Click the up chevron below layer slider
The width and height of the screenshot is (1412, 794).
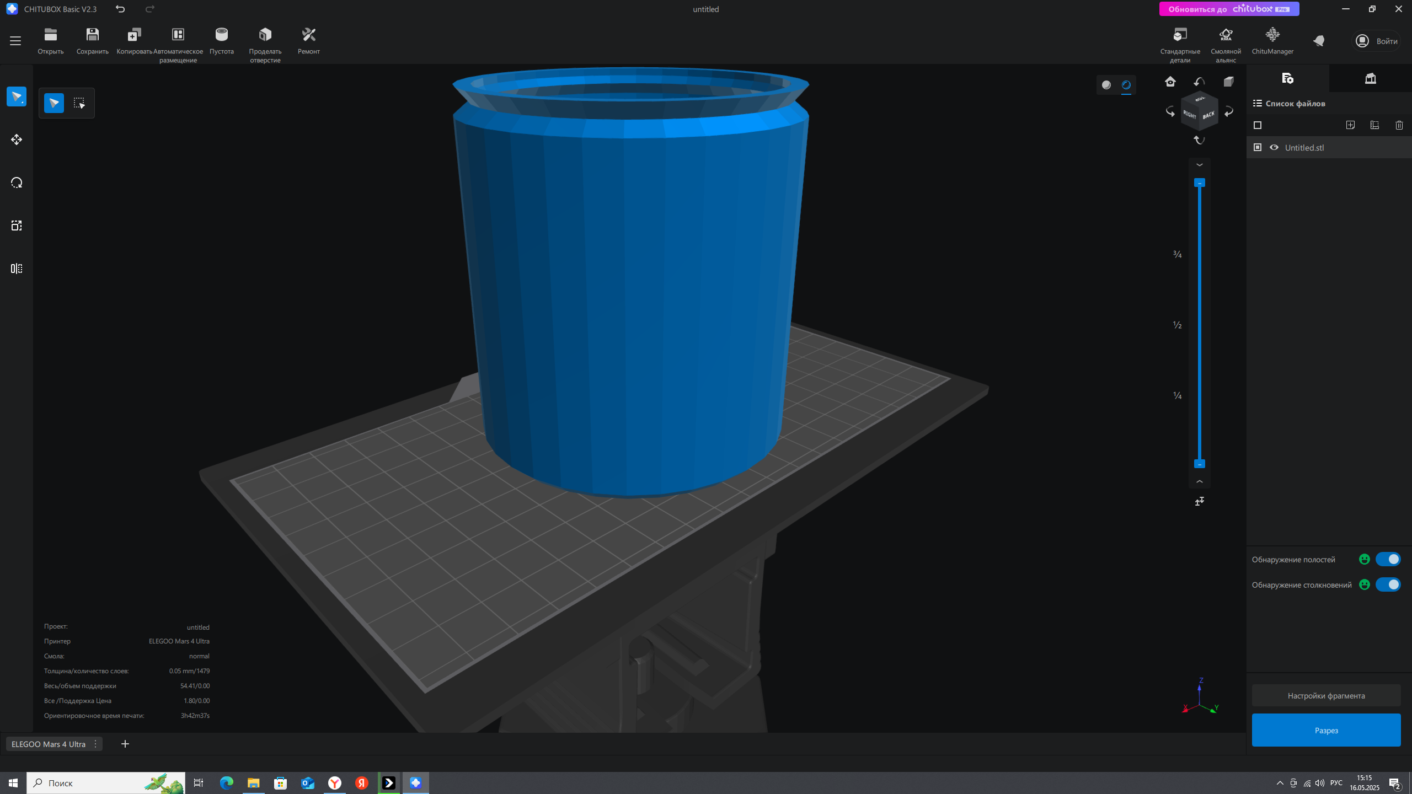pos(1200,481)
